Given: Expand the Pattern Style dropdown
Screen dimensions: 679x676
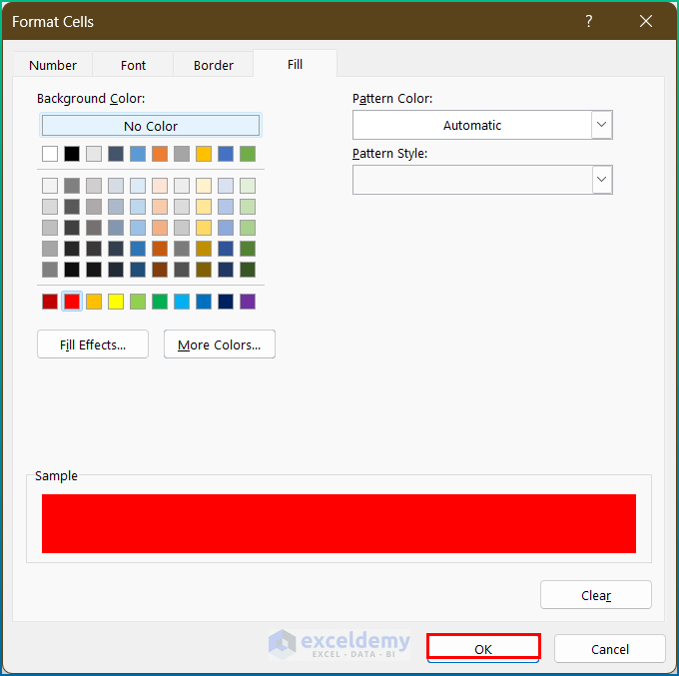Looking at the screenshot, I should pyautogui.click(x=601, y=180).
